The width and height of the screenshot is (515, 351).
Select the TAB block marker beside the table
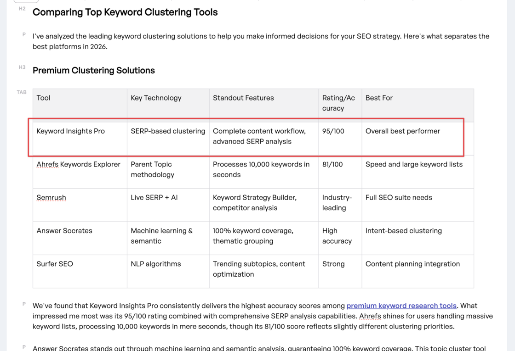[22, 92]
